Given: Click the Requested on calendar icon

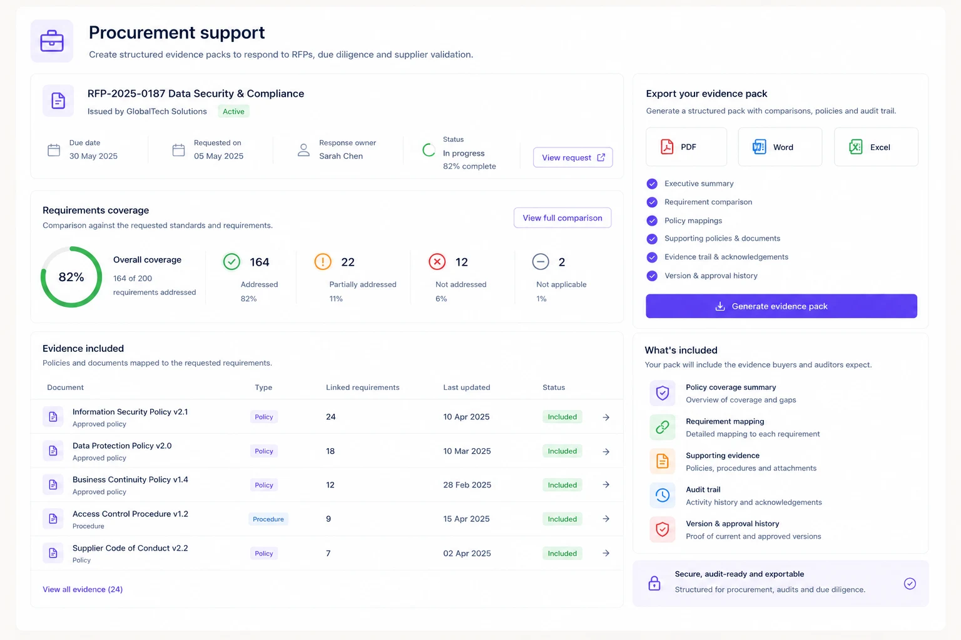Looking at the screenshot, I should tap(178, 150).
